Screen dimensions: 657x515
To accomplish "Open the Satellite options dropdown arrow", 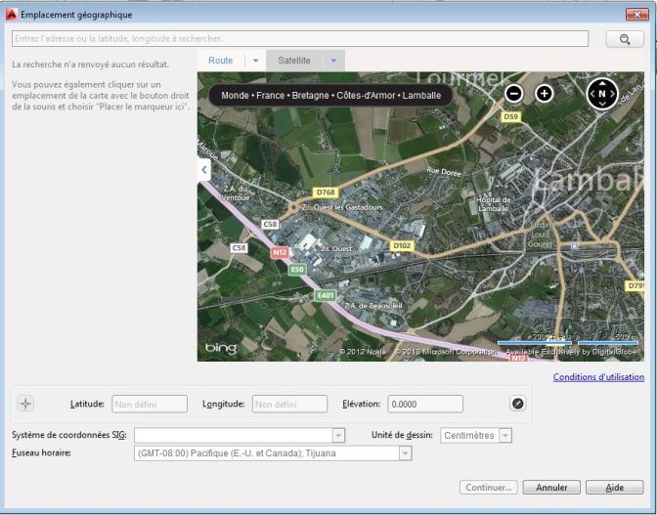I will [333, 61].
